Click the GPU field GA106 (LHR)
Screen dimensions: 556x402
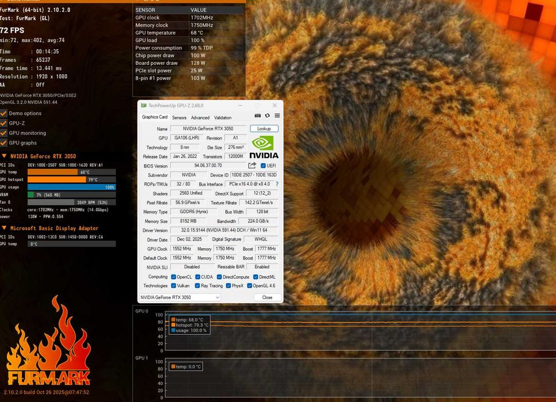click(187, 138)
